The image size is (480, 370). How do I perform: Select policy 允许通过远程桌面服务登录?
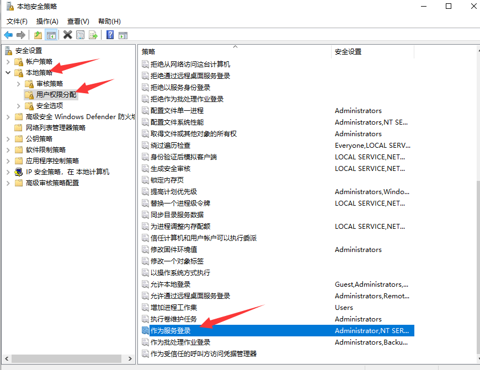click(x=190, y=296)
